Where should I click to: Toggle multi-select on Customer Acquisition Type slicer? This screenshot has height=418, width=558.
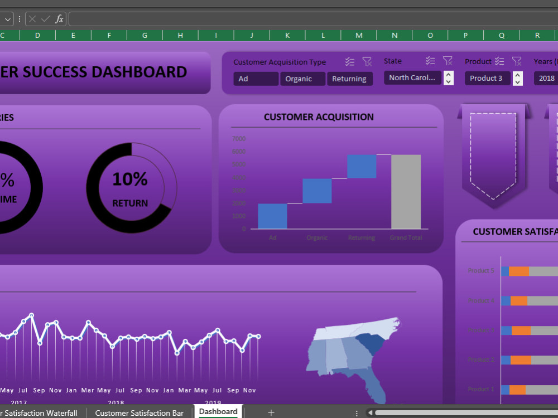(x=350, y=62)
